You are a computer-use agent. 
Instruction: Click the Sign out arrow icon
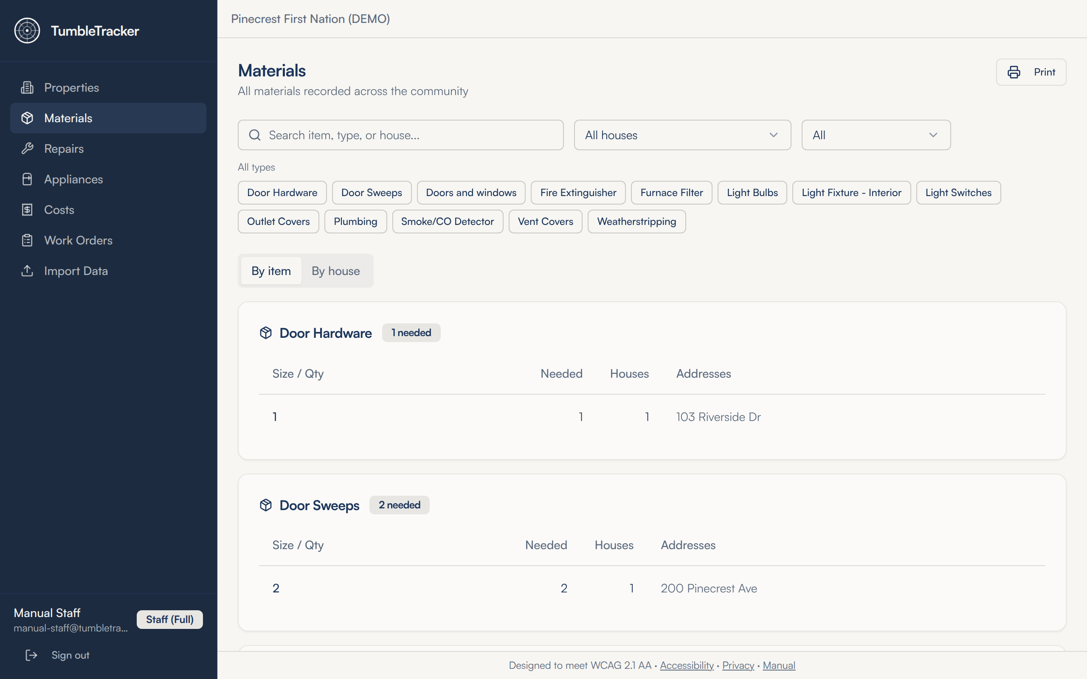point(31,655)
